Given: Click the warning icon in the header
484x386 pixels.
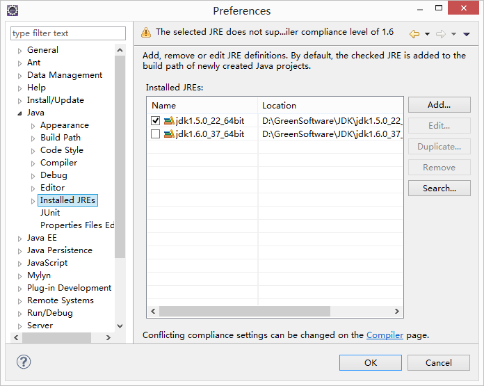Looking at the screenshot, I should [146, 32].
